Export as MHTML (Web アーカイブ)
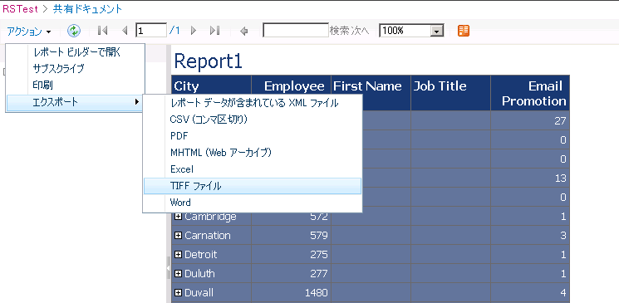 click(x=253, y=153)
